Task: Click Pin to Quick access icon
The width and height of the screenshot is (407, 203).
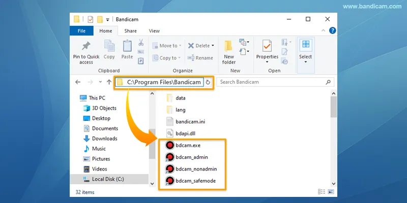Action: [86, 46]
